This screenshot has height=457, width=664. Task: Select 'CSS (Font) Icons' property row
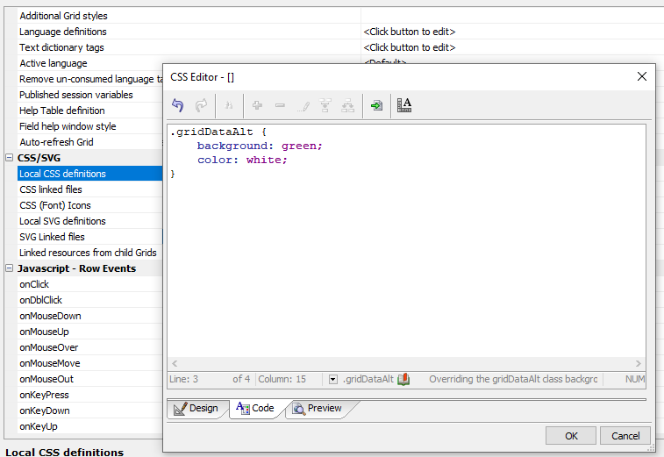point(89,205)
